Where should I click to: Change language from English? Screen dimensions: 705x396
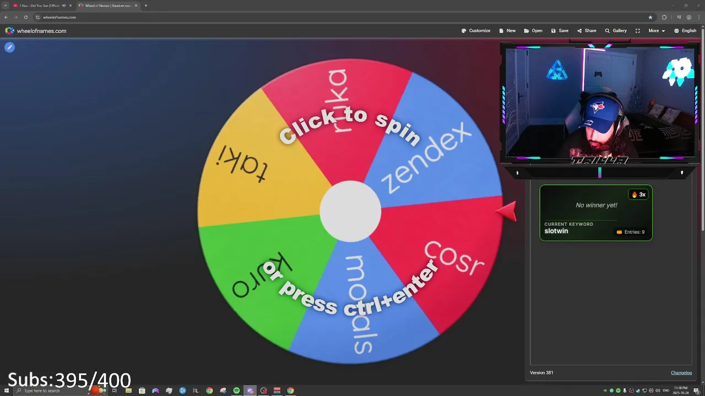[685, 31]
